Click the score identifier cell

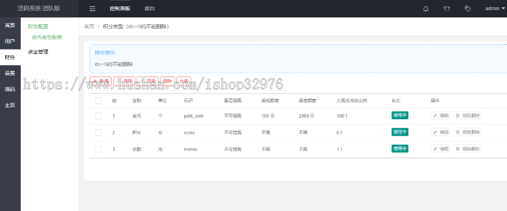(x=189, y=132)
